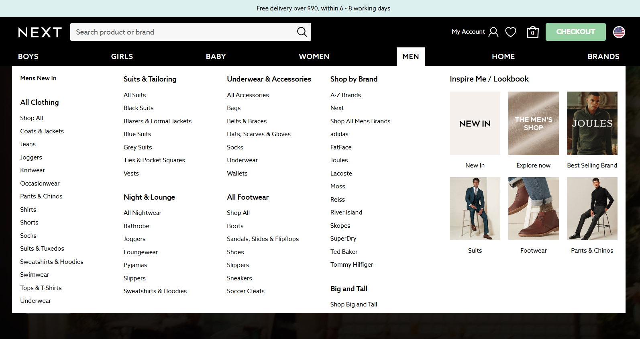Click Explore now caption

coord(534,165)
